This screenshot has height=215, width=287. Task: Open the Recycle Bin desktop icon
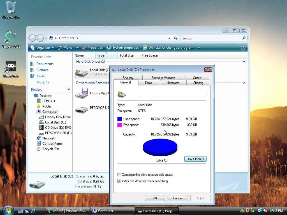(x=11, y=10)
